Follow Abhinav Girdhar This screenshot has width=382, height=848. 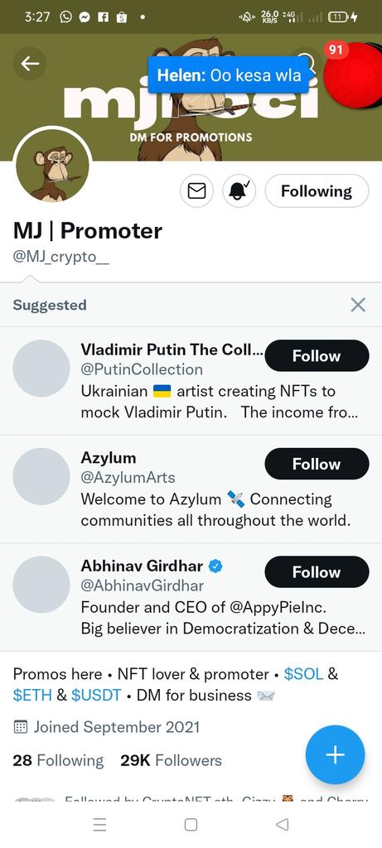tap(317, 571)
